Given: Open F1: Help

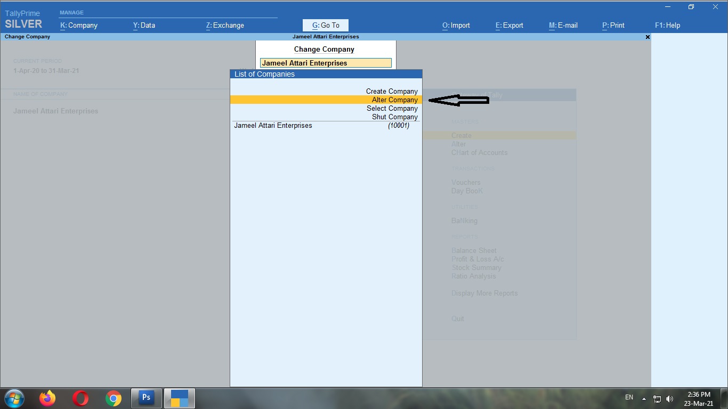Looking at the screenshot, I should click(x=668, y=25).
